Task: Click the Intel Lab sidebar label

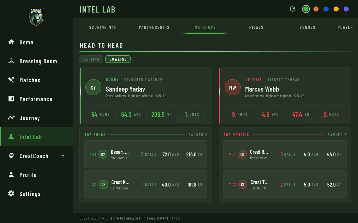Action: pyautogui.click(x=30, y=137)
